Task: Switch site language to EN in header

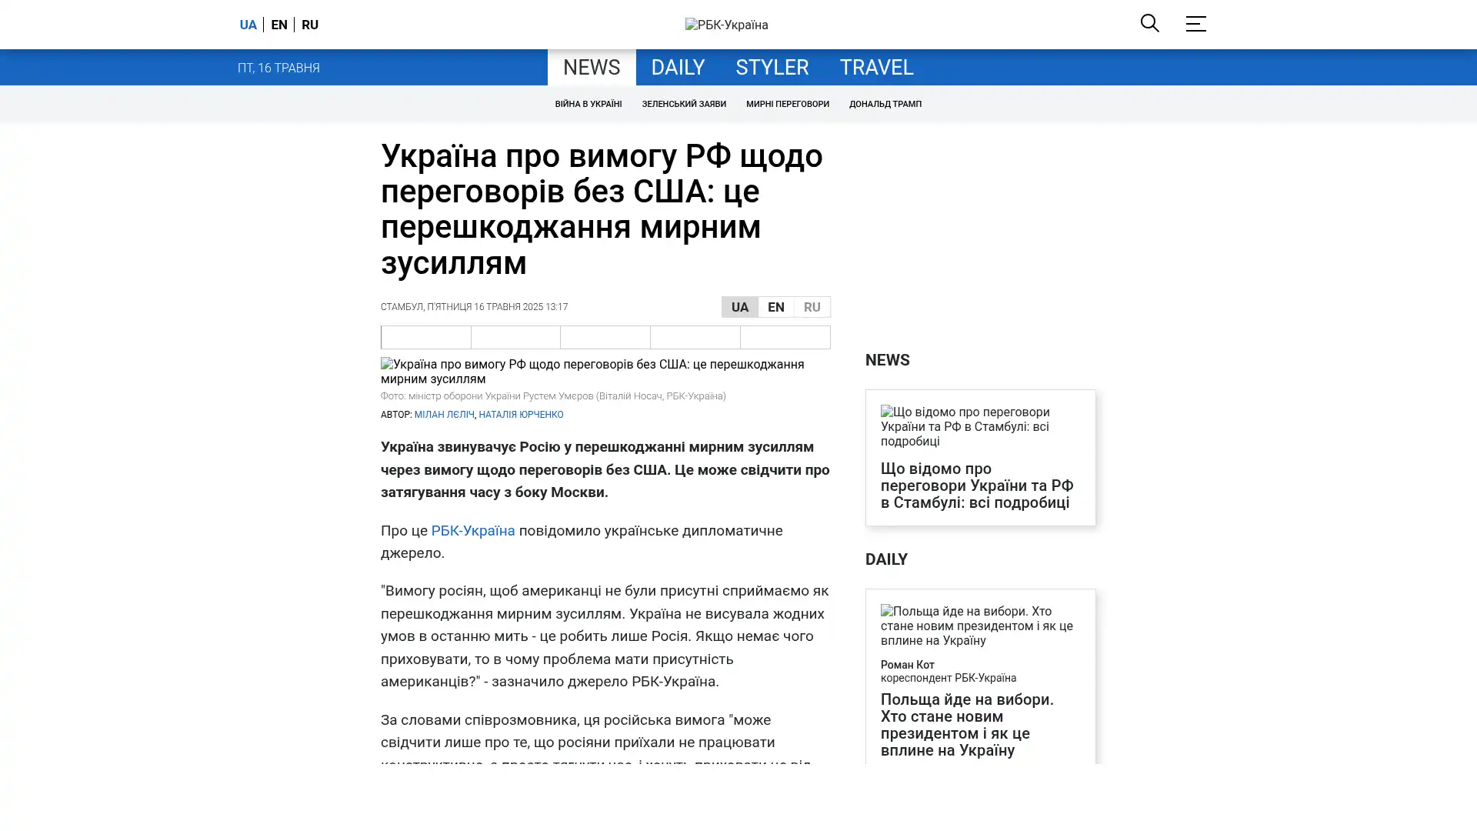Action: (x=278, y=25)
